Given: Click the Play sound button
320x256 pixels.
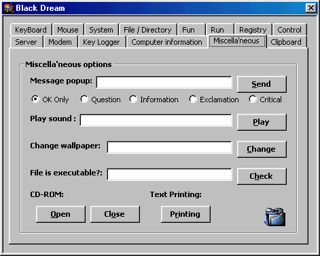Looking at the screenshot, I should coord(262,122).
